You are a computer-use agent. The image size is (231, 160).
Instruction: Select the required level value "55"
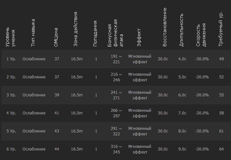pyautogui.click(x=222, y=95)
